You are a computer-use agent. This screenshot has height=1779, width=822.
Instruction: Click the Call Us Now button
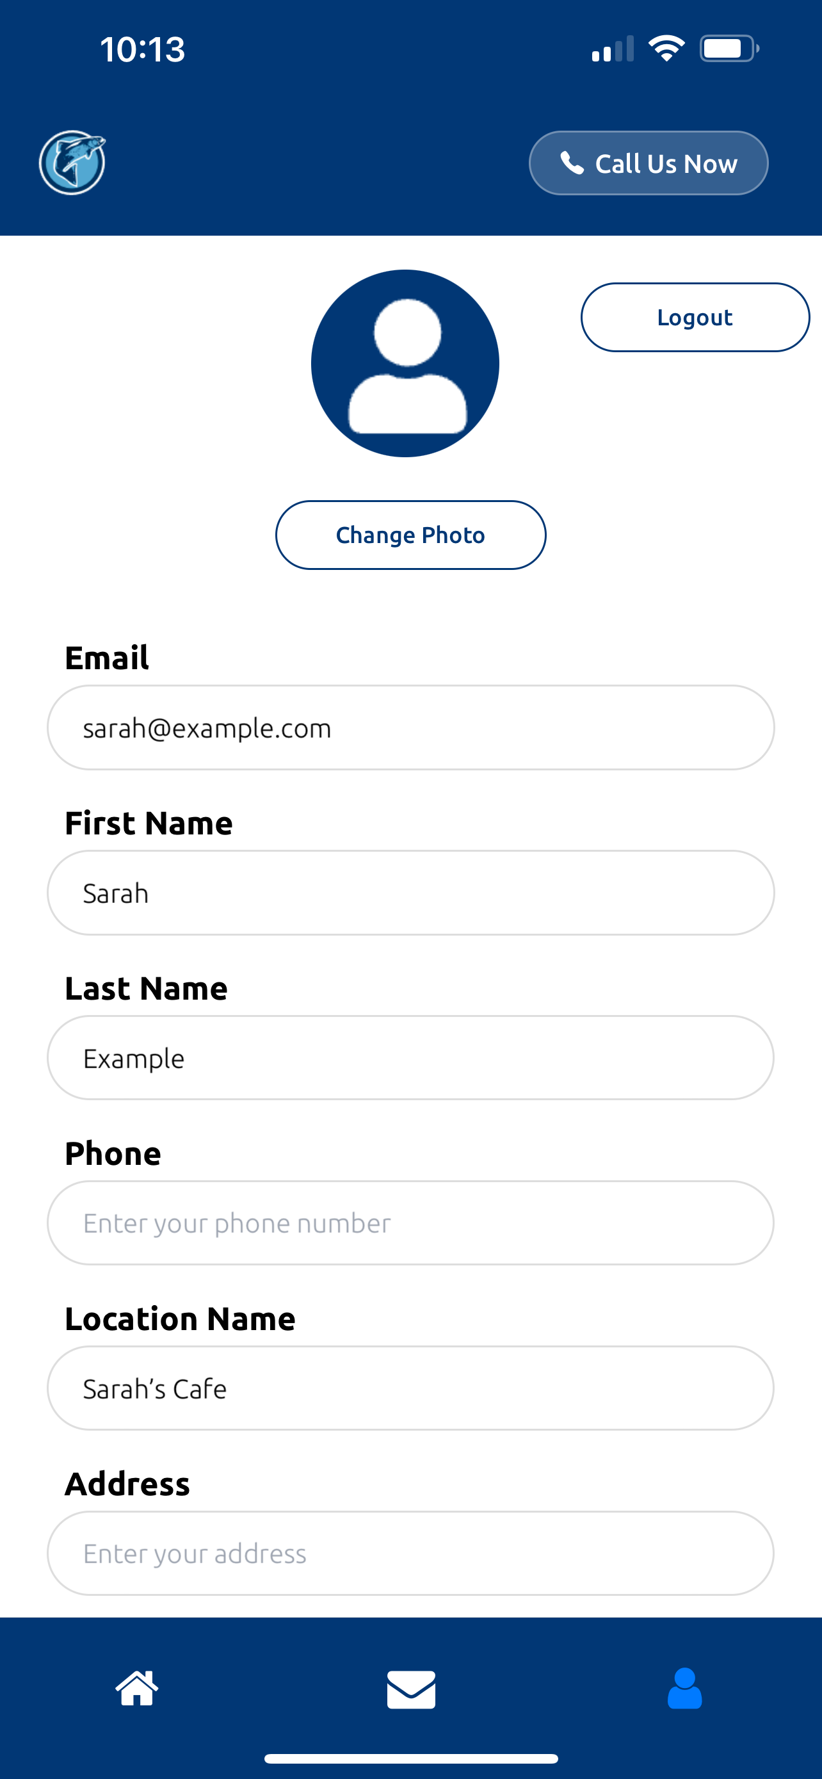pos(648,163)
